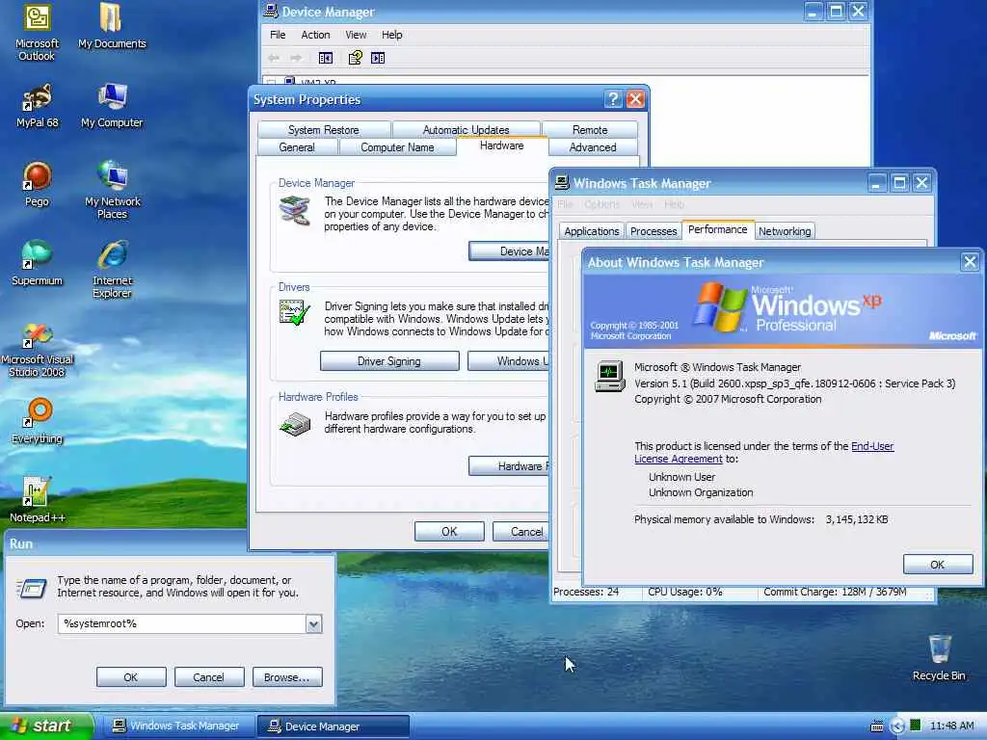The image size is (987, 740).
Task: Switch to Task Manager Applications tab
Action: click(x=592, y=231)
